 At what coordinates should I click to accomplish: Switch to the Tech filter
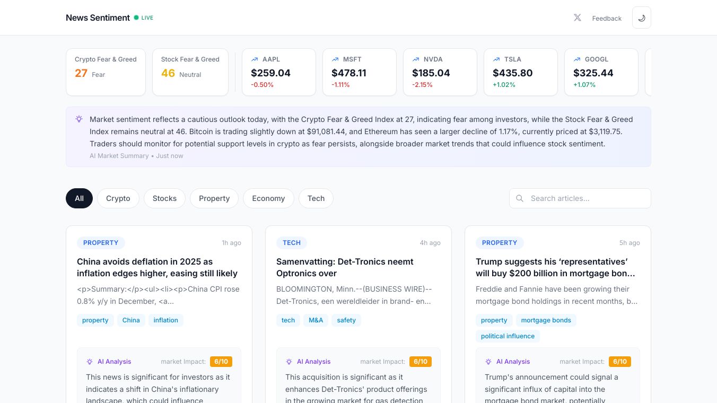(316, 198)
